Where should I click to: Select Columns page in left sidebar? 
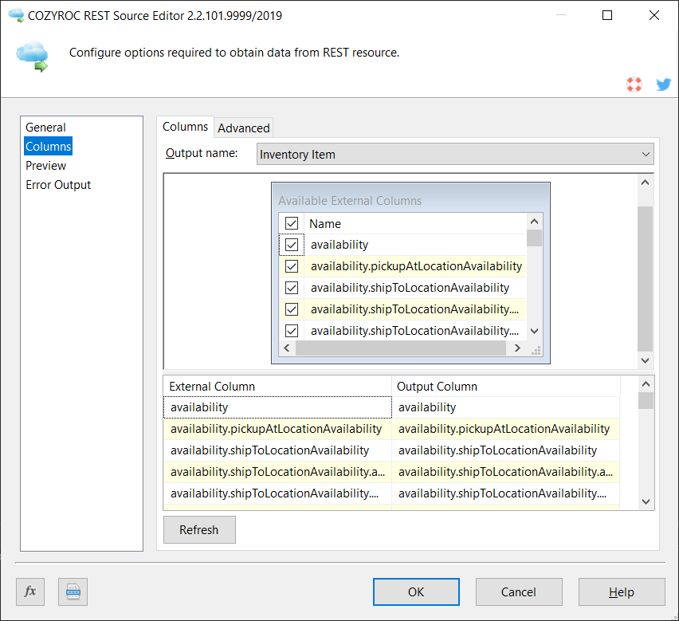click(48, 147)
